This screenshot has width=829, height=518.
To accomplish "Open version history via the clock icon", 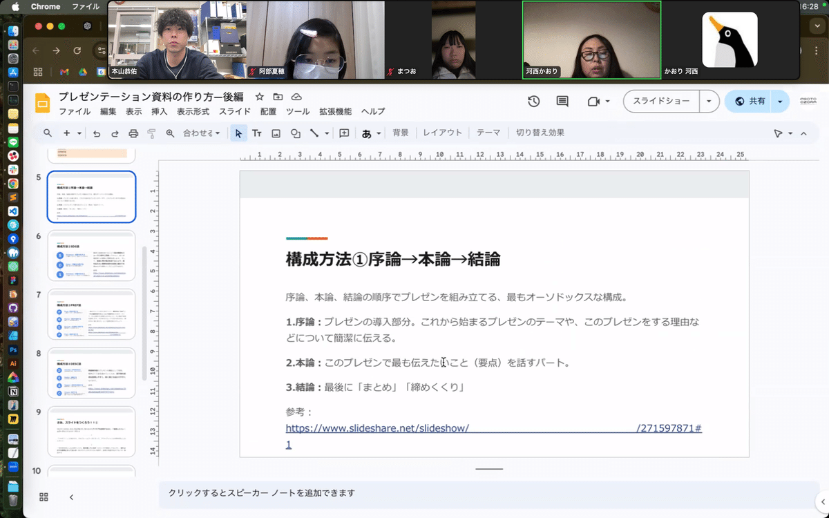I will (533, 101).
